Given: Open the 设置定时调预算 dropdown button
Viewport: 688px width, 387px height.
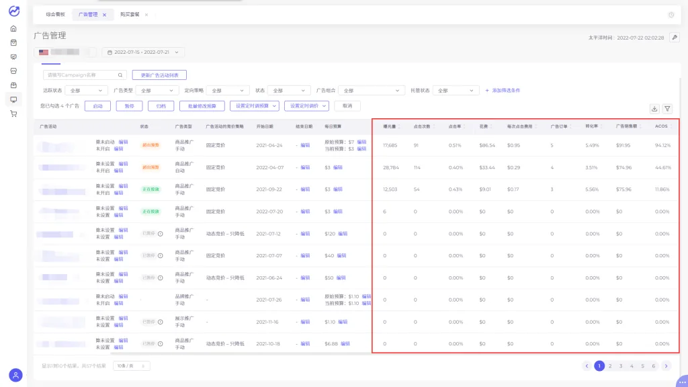Looking at the screenshot, I should click(x=255, y=105).
